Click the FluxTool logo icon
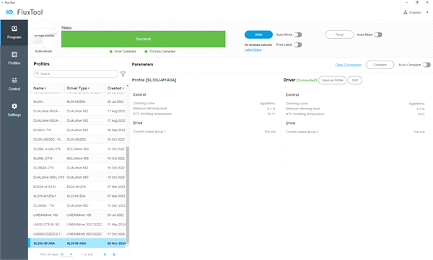 pyautogui.click(x=9, y=12)
